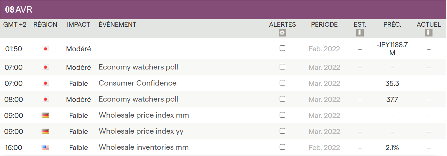This screenshot has height=156, width=447.
Task: Click the info icon under EST.
Action: click(360, 33)
